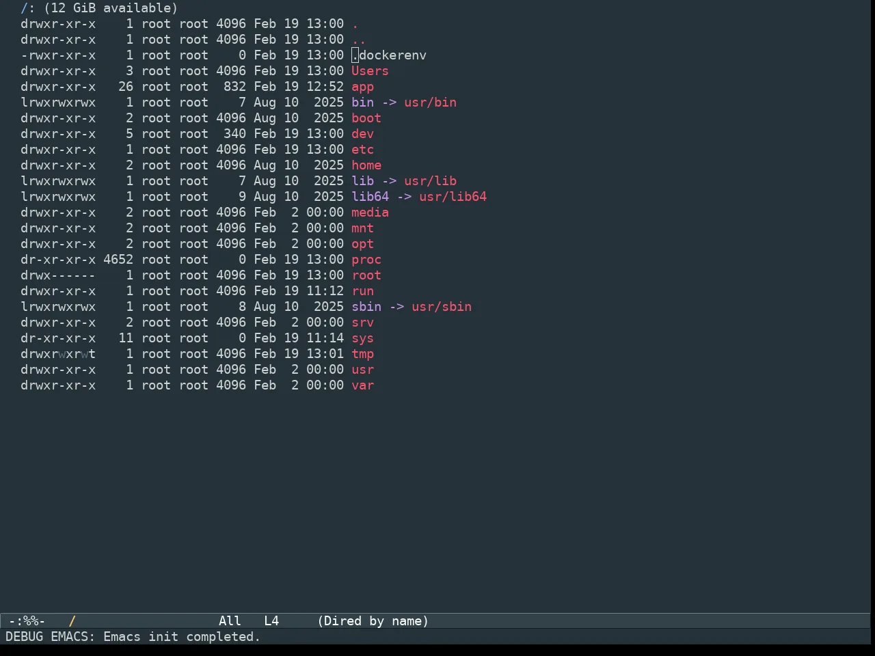Click the 'All' position indicator in mode line
Screen dimensions: 875x656
(230, 621)
